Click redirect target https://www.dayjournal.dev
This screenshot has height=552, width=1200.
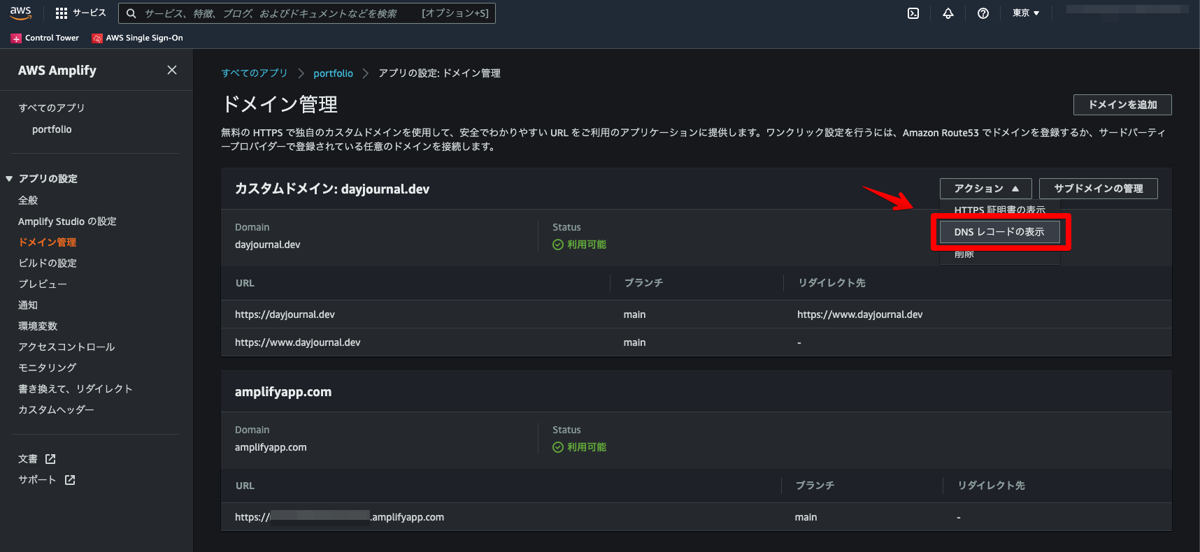point(860,314)
